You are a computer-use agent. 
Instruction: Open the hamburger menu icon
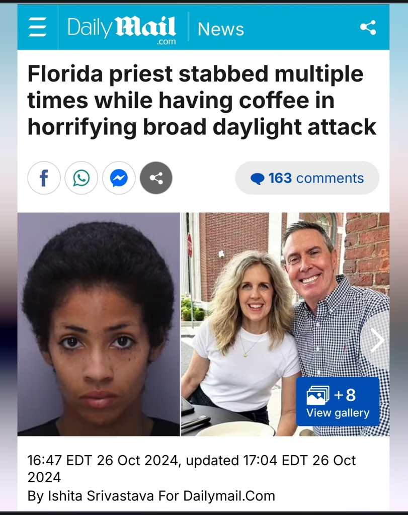[37, 27]
